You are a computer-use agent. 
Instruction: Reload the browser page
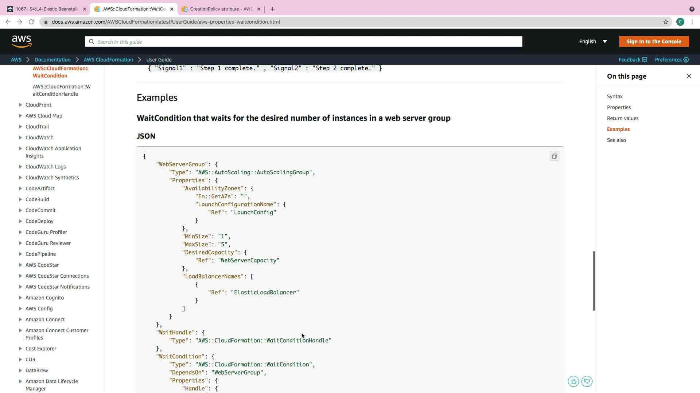pyautogui.click(x=31, y=22)
